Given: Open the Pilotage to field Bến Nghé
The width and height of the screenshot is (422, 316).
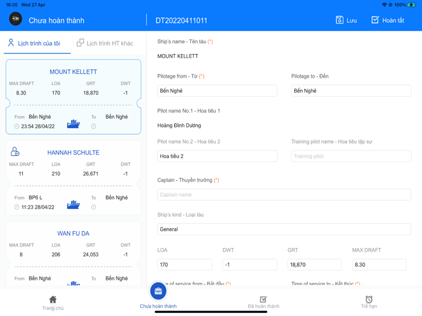Looking at the screenshot, I should pos(351,91).
